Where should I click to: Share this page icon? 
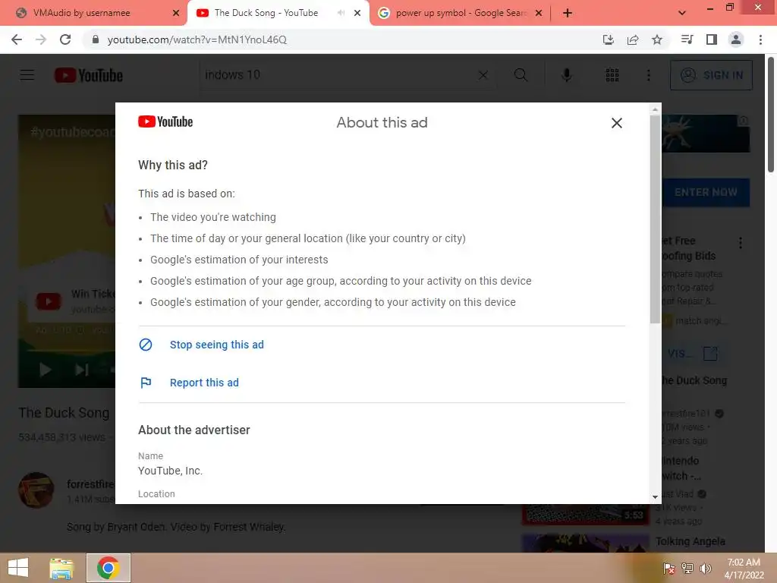click(x=633, y=39)
